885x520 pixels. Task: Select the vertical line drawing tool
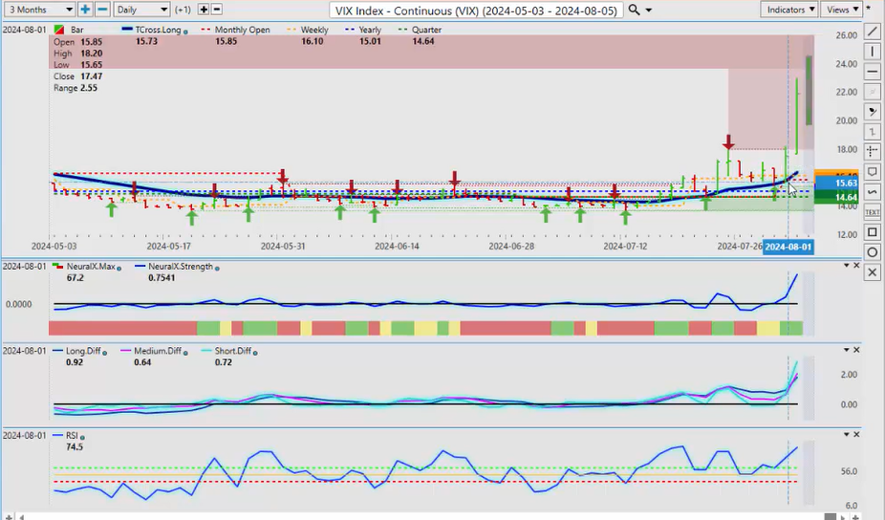pyautogui.click(x=873, y=52)
